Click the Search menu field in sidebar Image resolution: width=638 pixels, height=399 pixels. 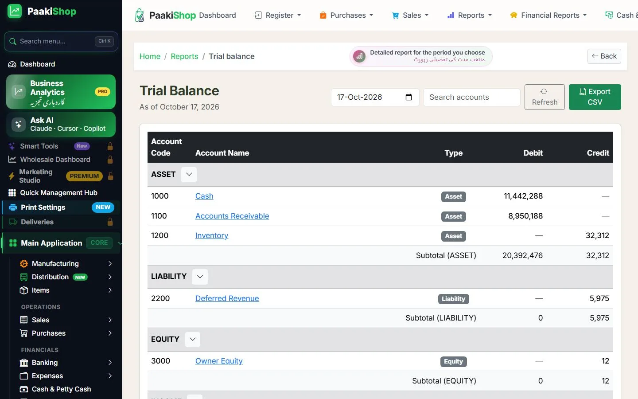pos(61,41)
